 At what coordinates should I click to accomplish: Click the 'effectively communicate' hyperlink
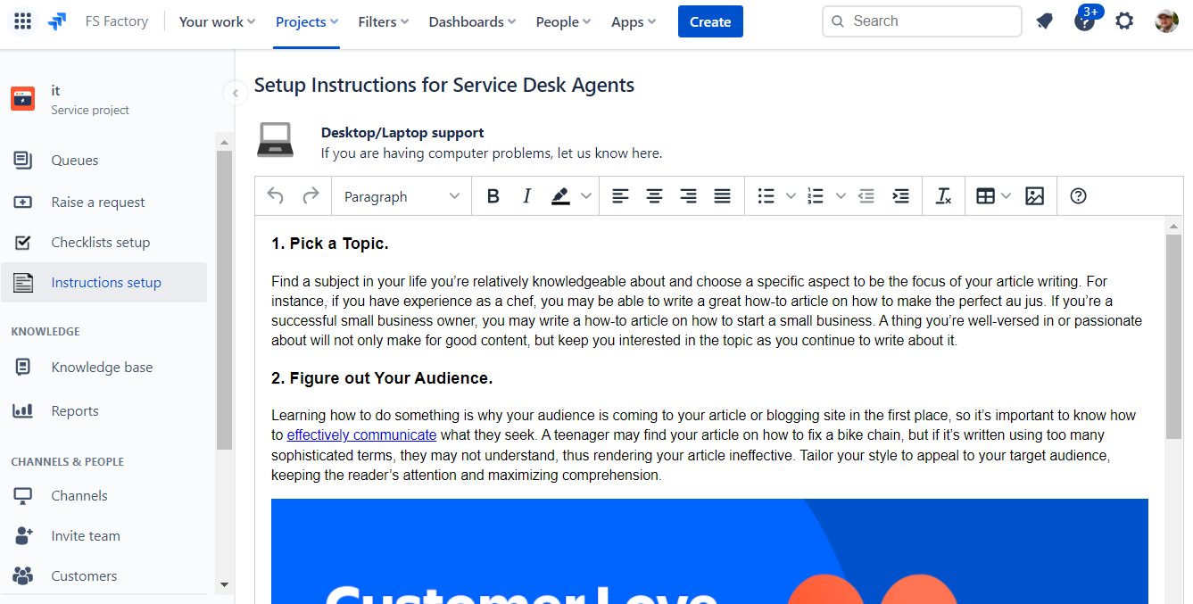point(361,435)
